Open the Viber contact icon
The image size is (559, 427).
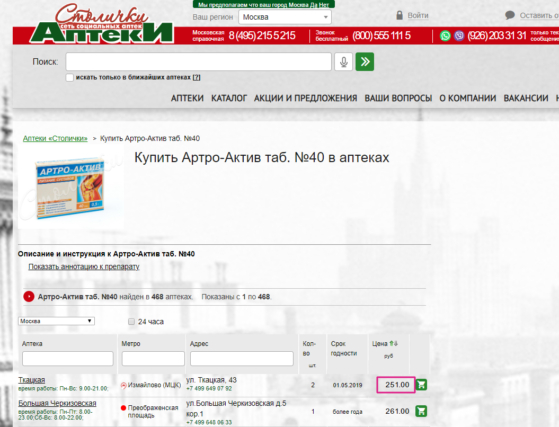pyautogui.click(x=459, y=35)
